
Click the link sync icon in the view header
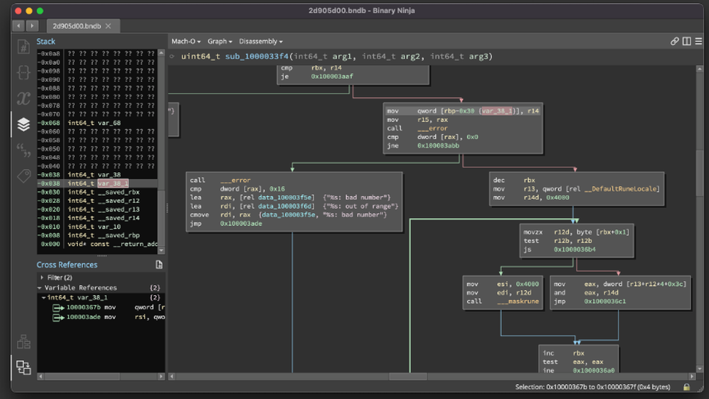coord(674,41)
